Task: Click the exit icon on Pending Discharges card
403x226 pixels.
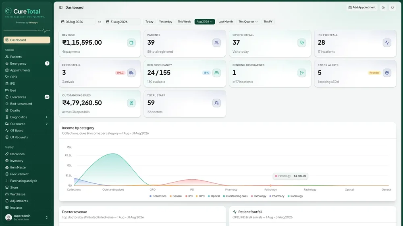Action: 302,73
